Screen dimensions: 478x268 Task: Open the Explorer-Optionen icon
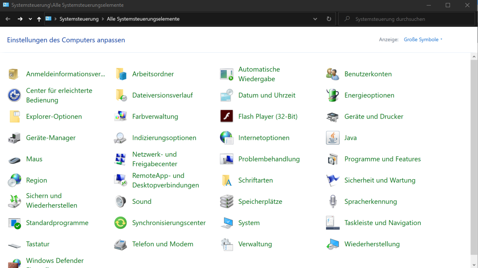click(14, 116)
